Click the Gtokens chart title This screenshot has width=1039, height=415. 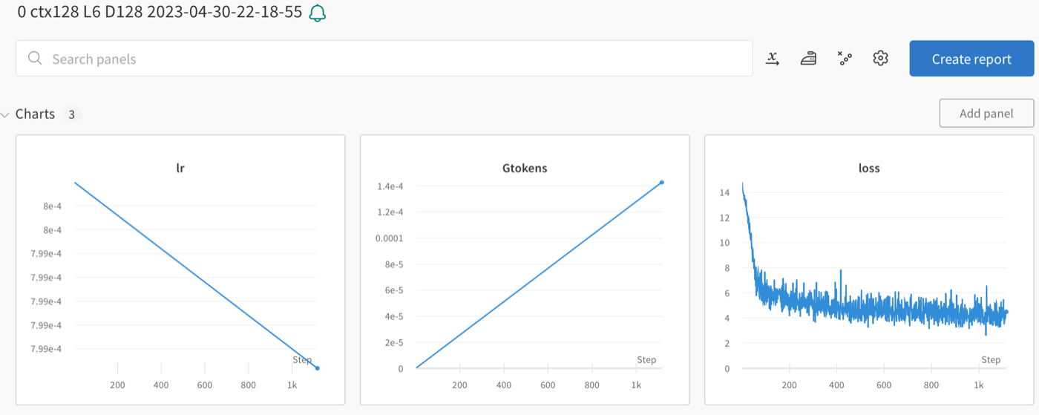point(525,168)
